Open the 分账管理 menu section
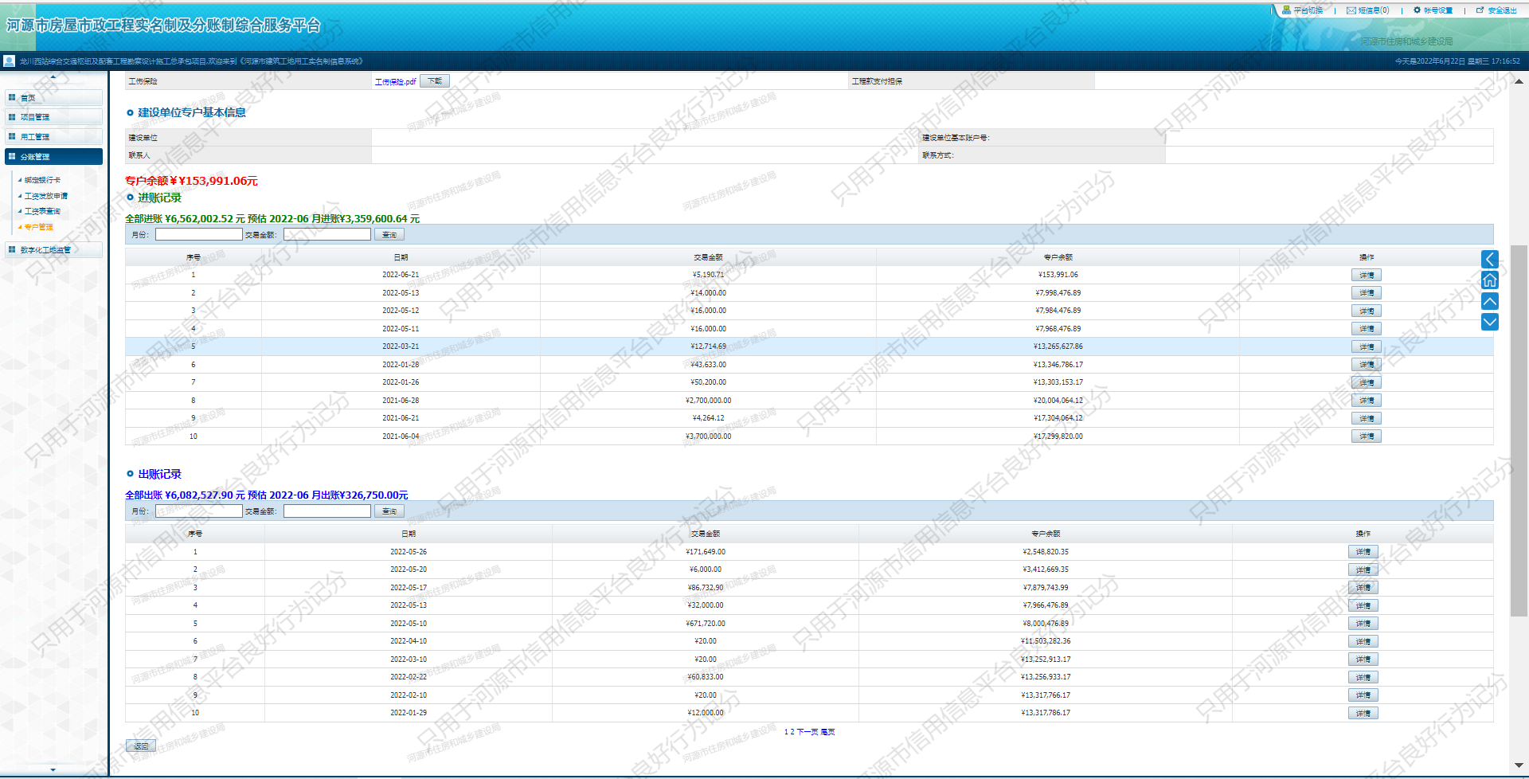 (53, 157)
